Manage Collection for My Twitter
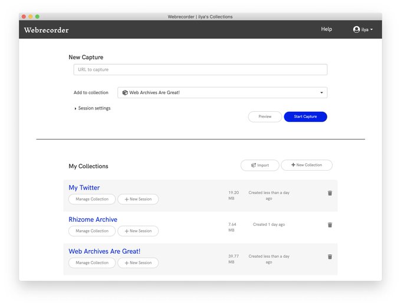The width and height of the screenshot is (401, 306). pos(92,199)
